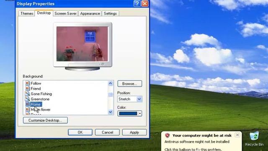The height and width of the screenshot is (151, 268).
Task: Click the Follow image file icon
Action: pyautogui.click(x=28, y=83)
